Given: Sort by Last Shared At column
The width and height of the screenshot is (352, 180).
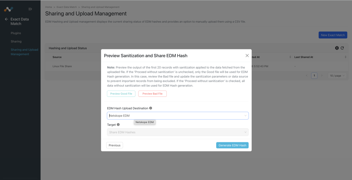Looking at the screenshot, I should pos(345,57).
